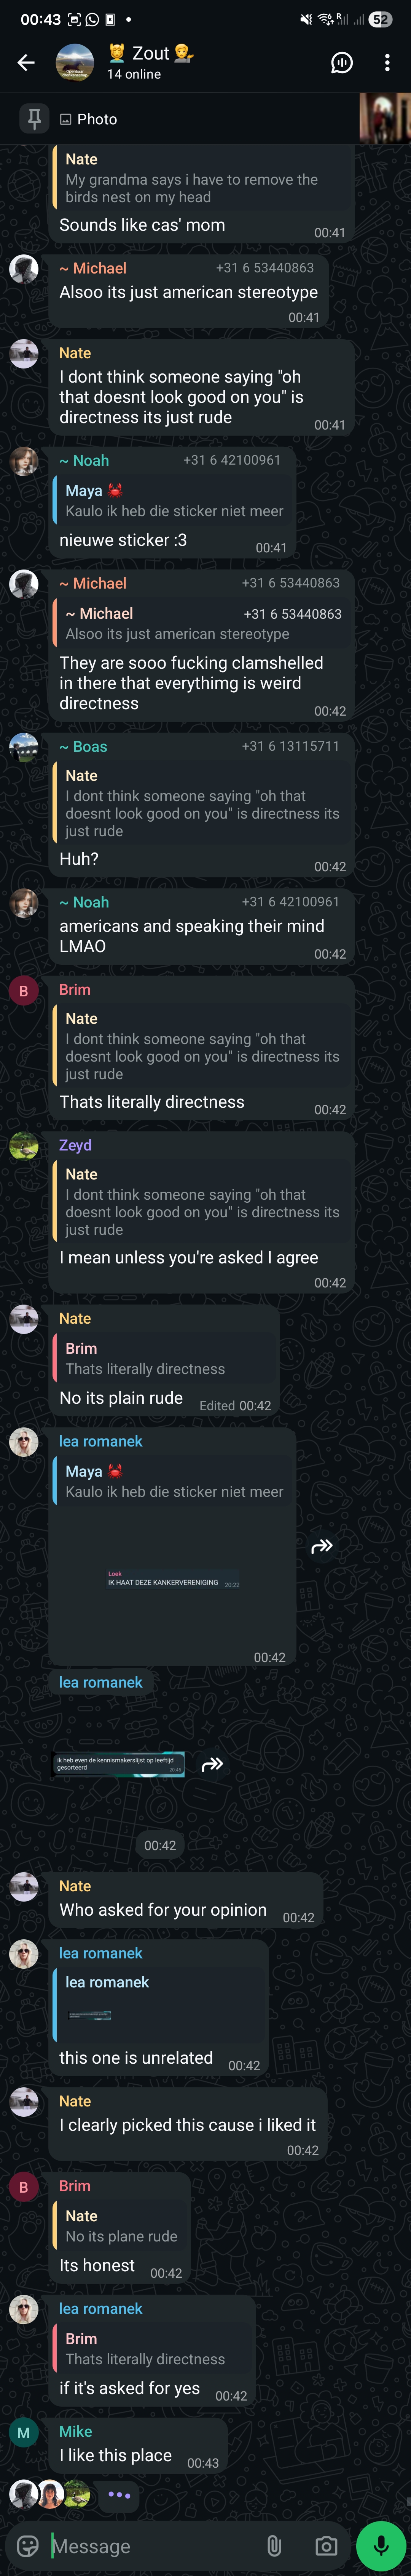The width and height of the screenshot is (411, 2576).
Task: Tap the pinned photo thumbnail
Action: click(x=385, y=119)
